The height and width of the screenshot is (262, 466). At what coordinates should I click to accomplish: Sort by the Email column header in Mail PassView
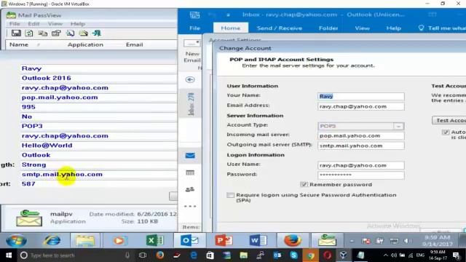coord(134,44)
